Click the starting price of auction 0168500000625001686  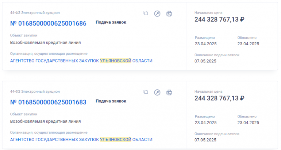219,19
